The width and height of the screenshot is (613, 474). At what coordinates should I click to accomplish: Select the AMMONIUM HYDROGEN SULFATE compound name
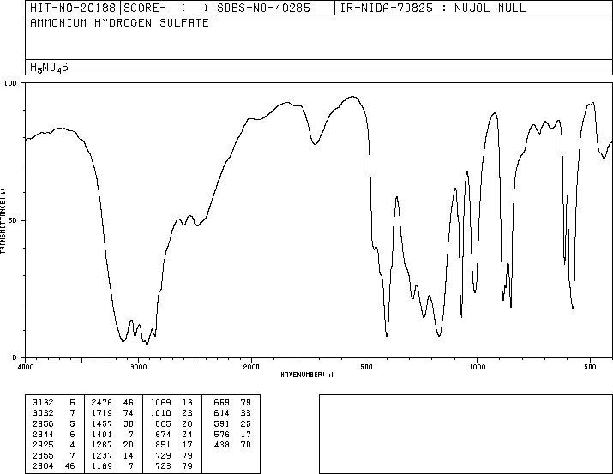(119, 23)
